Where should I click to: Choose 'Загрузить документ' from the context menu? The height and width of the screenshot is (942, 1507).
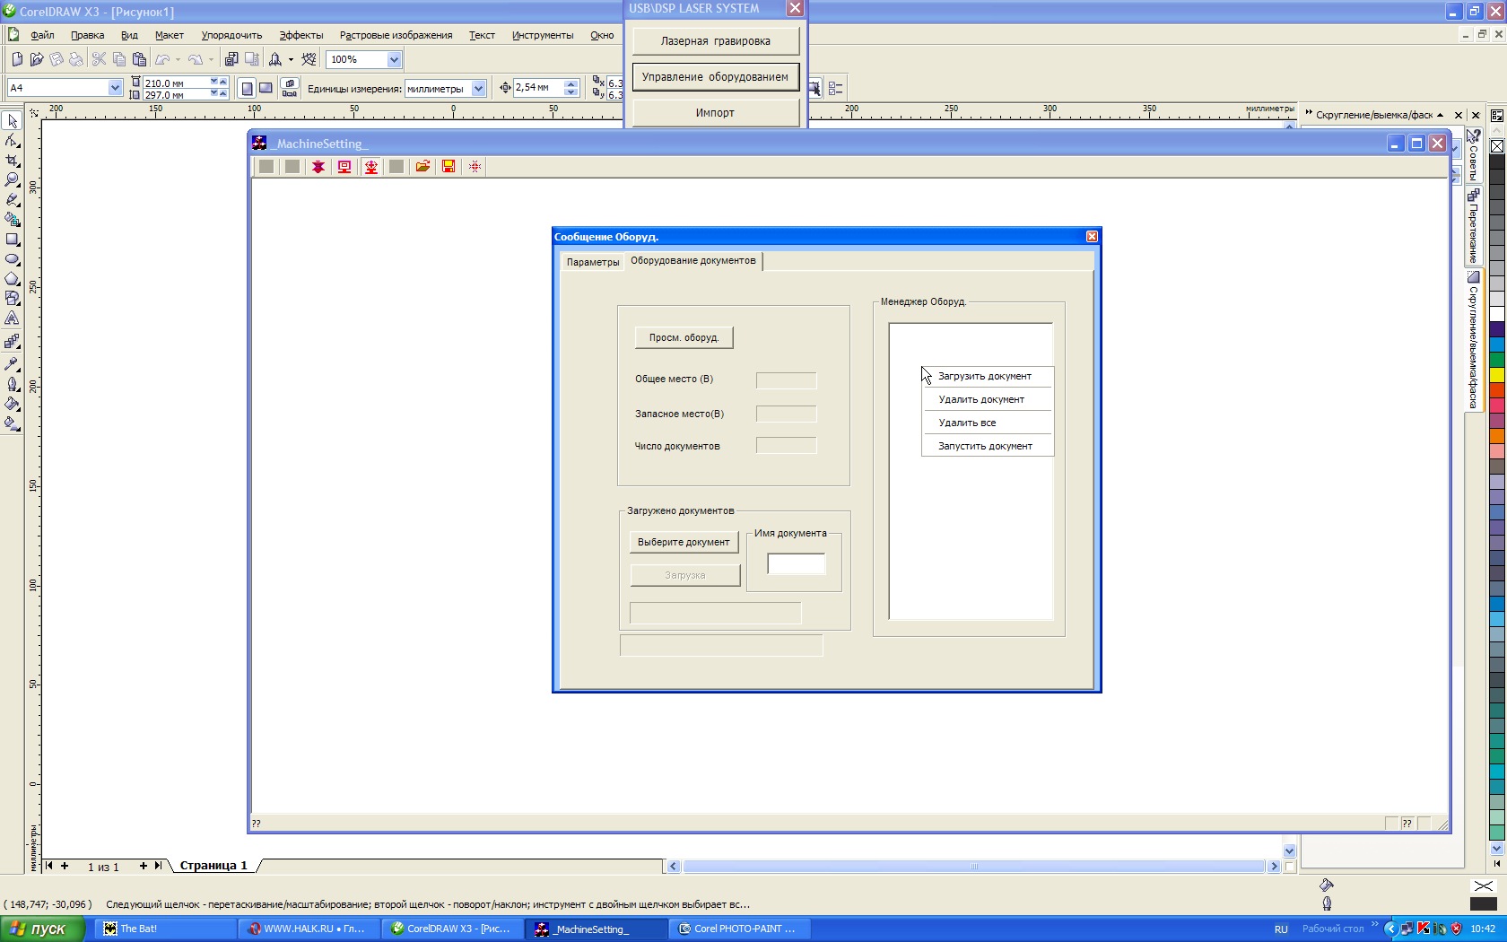[984, 377]
